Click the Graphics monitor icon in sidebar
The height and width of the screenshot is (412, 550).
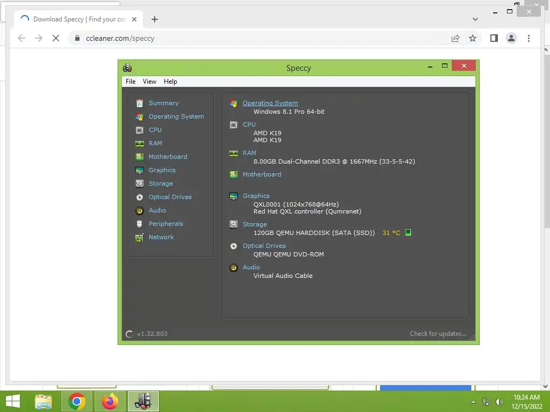click(140, 170)
